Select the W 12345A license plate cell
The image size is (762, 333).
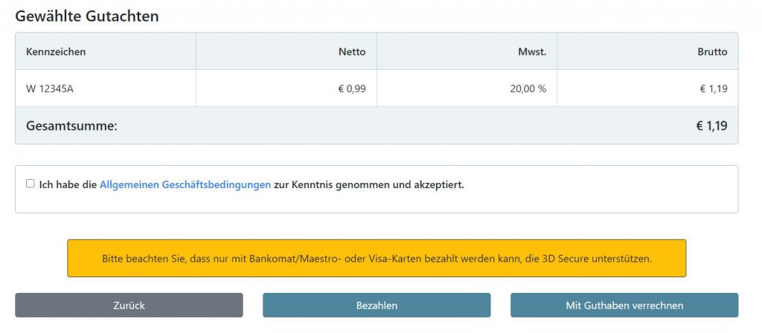pos(106,88)
